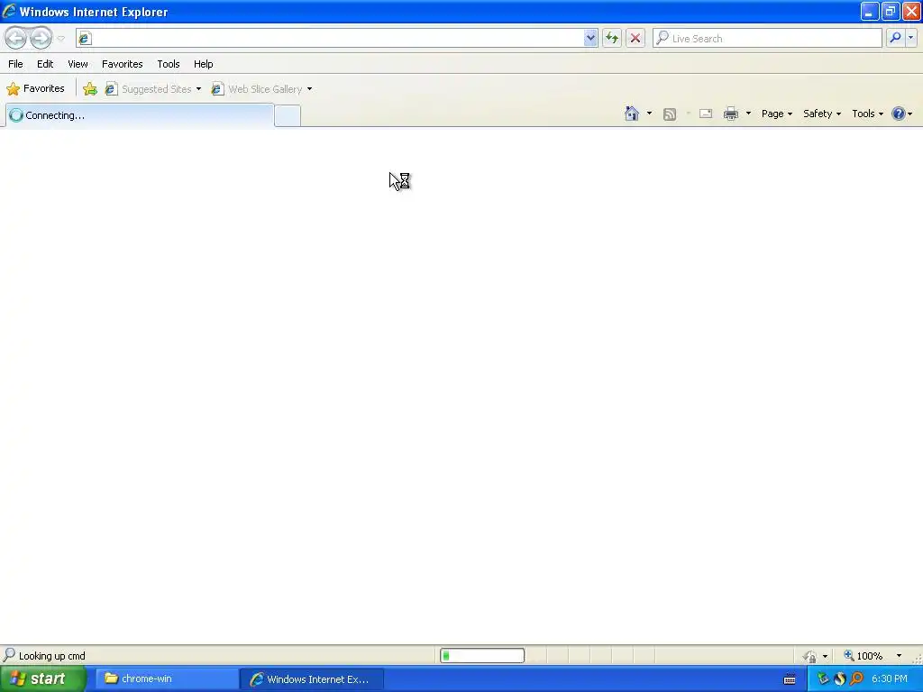Open the Safety command bar menu
The height and width of the screenshot is (692, 923).
822,114
